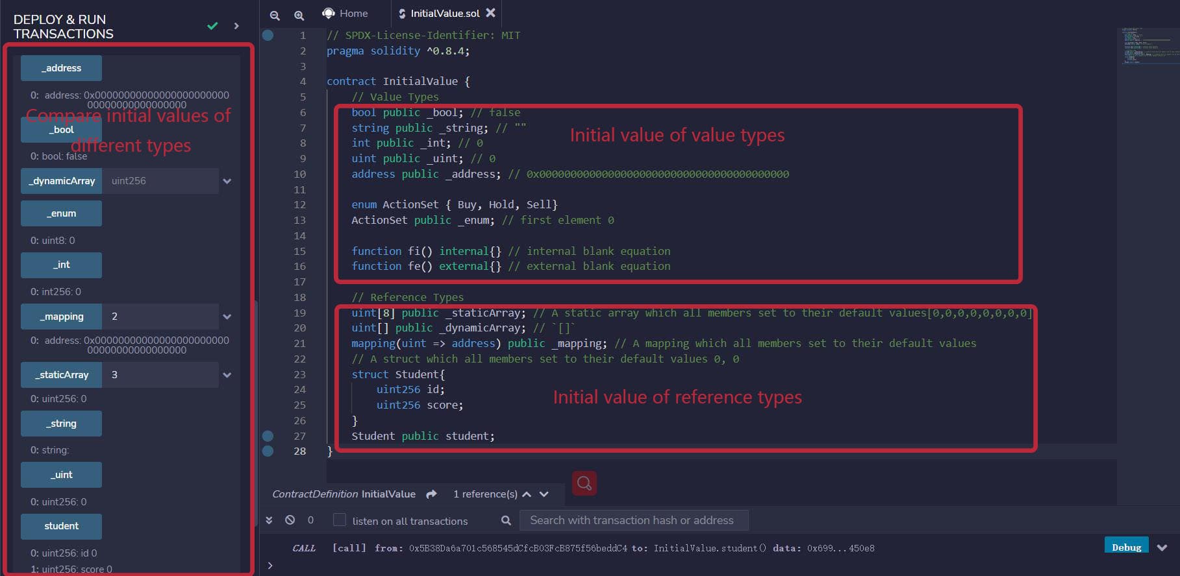Open the Home tab
Screen dimensions: 1180x576
tap(345, 13)
